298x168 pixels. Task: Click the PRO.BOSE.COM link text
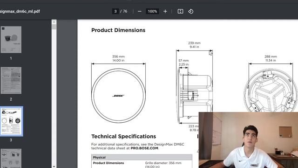point(144,148)
